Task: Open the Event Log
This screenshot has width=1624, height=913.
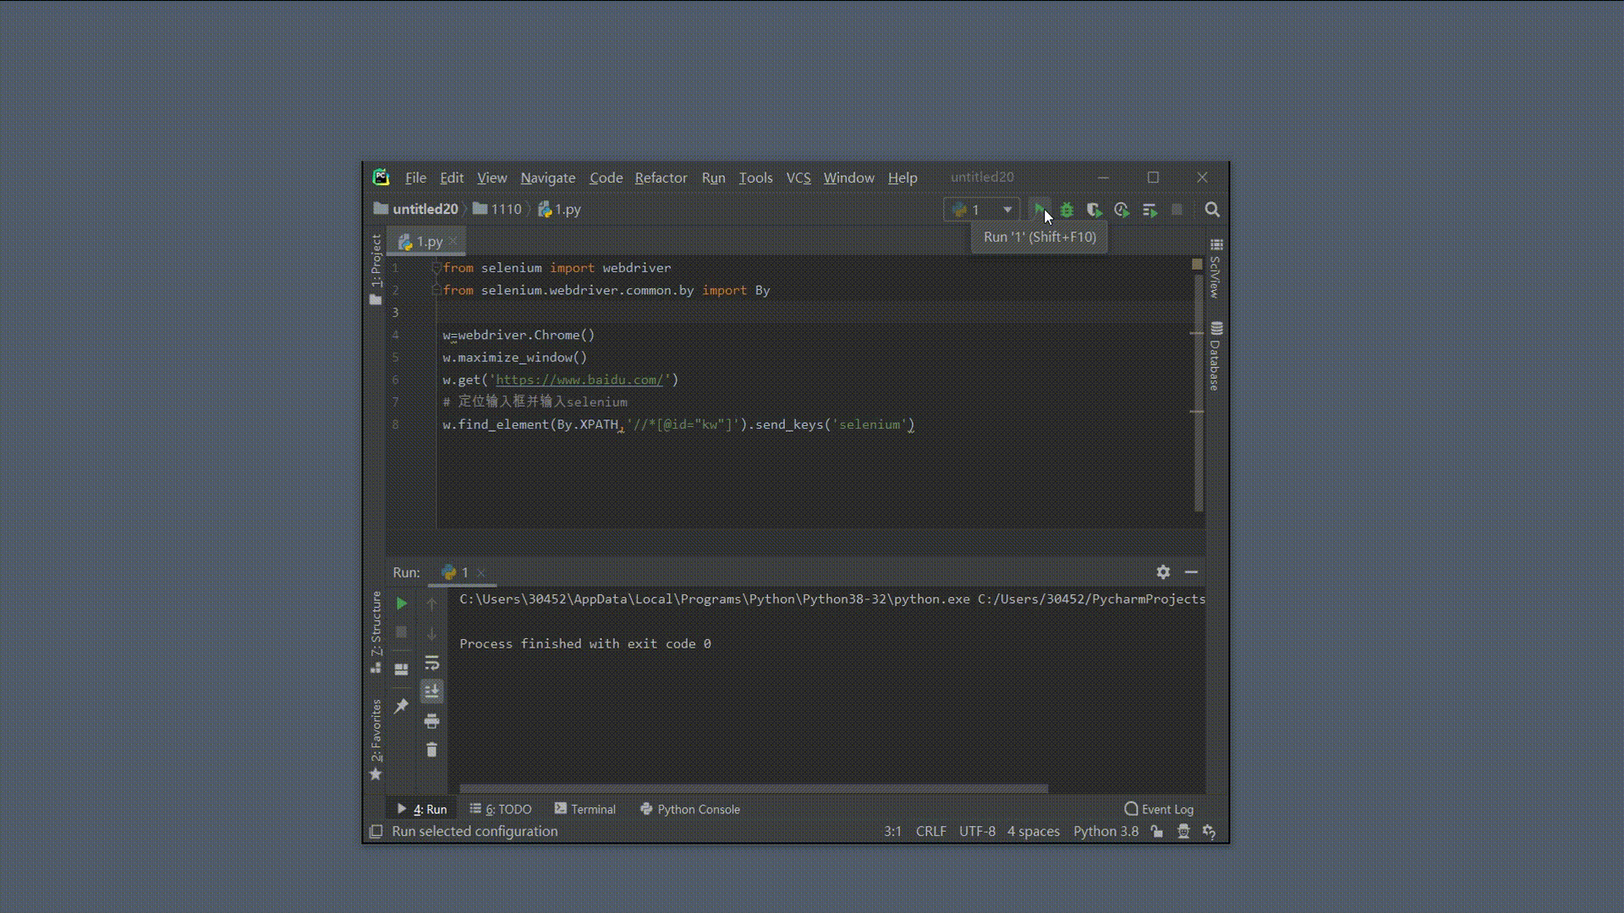Action: coord(1159,809)
